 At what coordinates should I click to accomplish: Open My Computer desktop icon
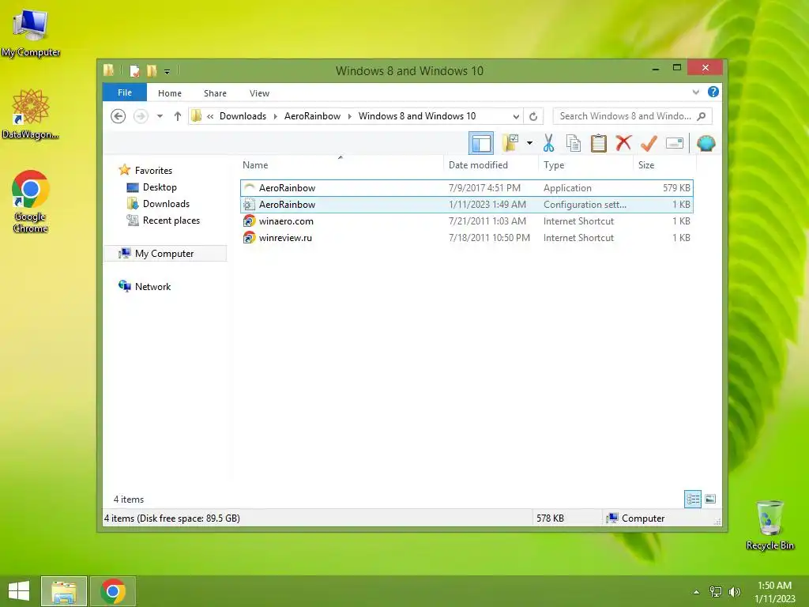tap(31, 34)
